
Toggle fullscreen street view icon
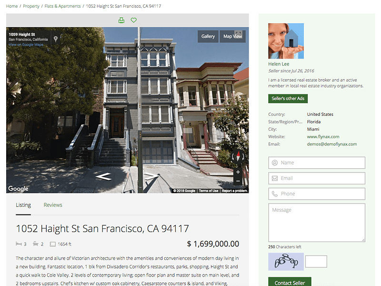click(x=239, y=34)
